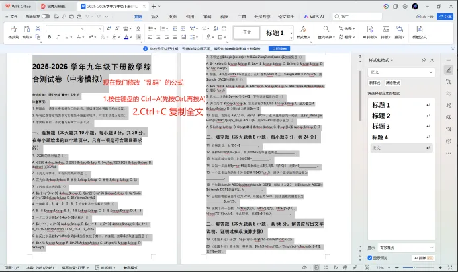Switch to the WPS Office home tab

(18, 6)
